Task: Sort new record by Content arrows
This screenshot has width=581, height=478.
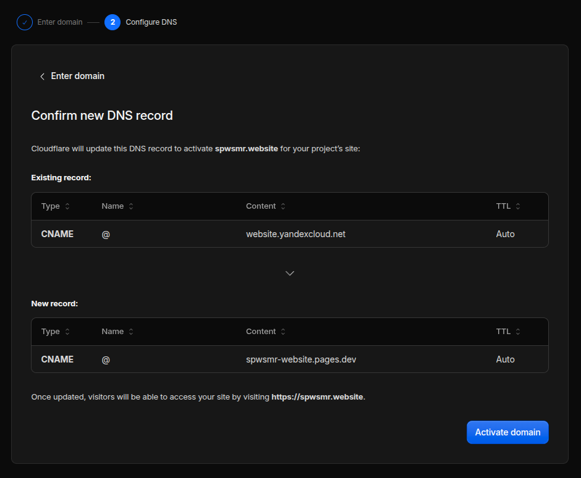Action: click(x=283, y=332)
